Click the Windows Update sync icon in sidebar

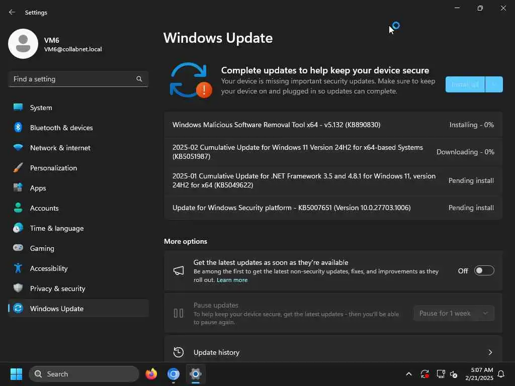click(x=18, y=308)
